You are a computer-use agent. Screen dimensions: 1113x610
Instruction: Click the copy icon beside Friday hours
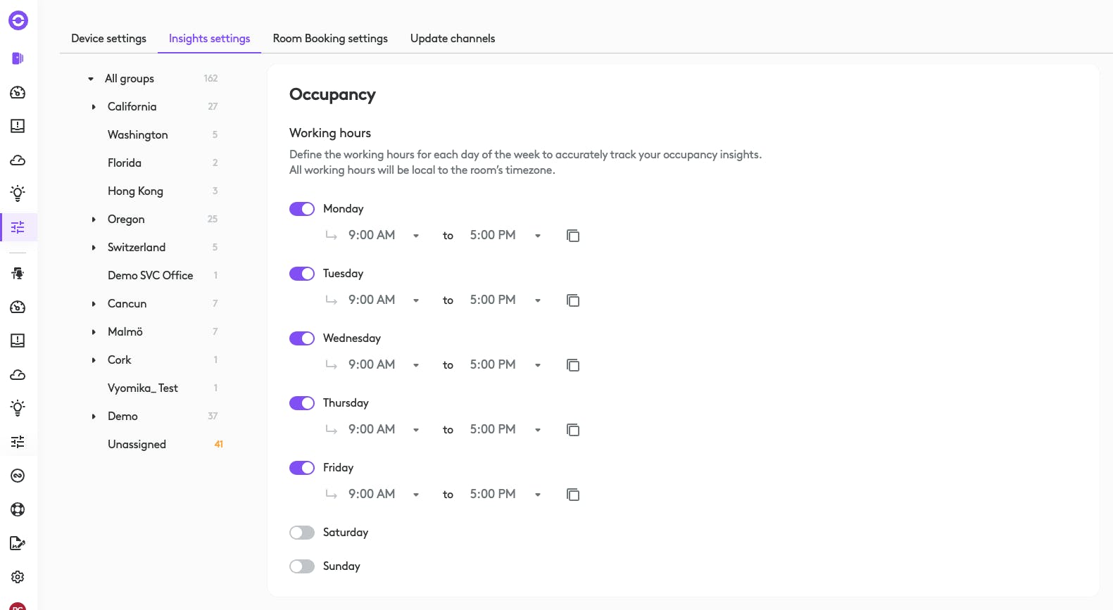click(x=573, y=495)
